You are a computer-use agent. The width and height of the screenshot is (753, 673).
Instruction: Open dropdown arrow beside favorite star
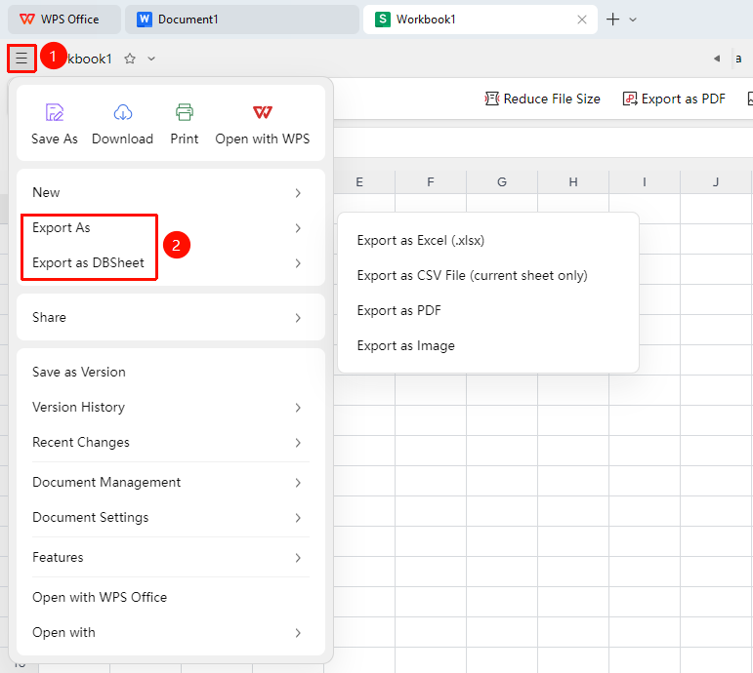tap(151, 59)
